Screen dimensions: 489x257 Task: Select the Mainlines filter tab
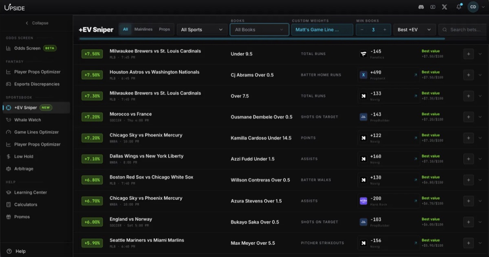pyautogui.click(x=143, y=29)
